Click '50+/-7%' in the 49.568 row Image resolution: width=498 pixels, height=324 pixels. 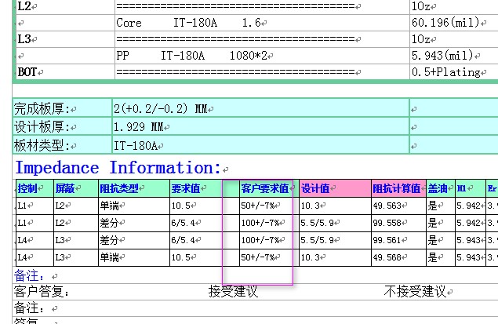(258, 257)
